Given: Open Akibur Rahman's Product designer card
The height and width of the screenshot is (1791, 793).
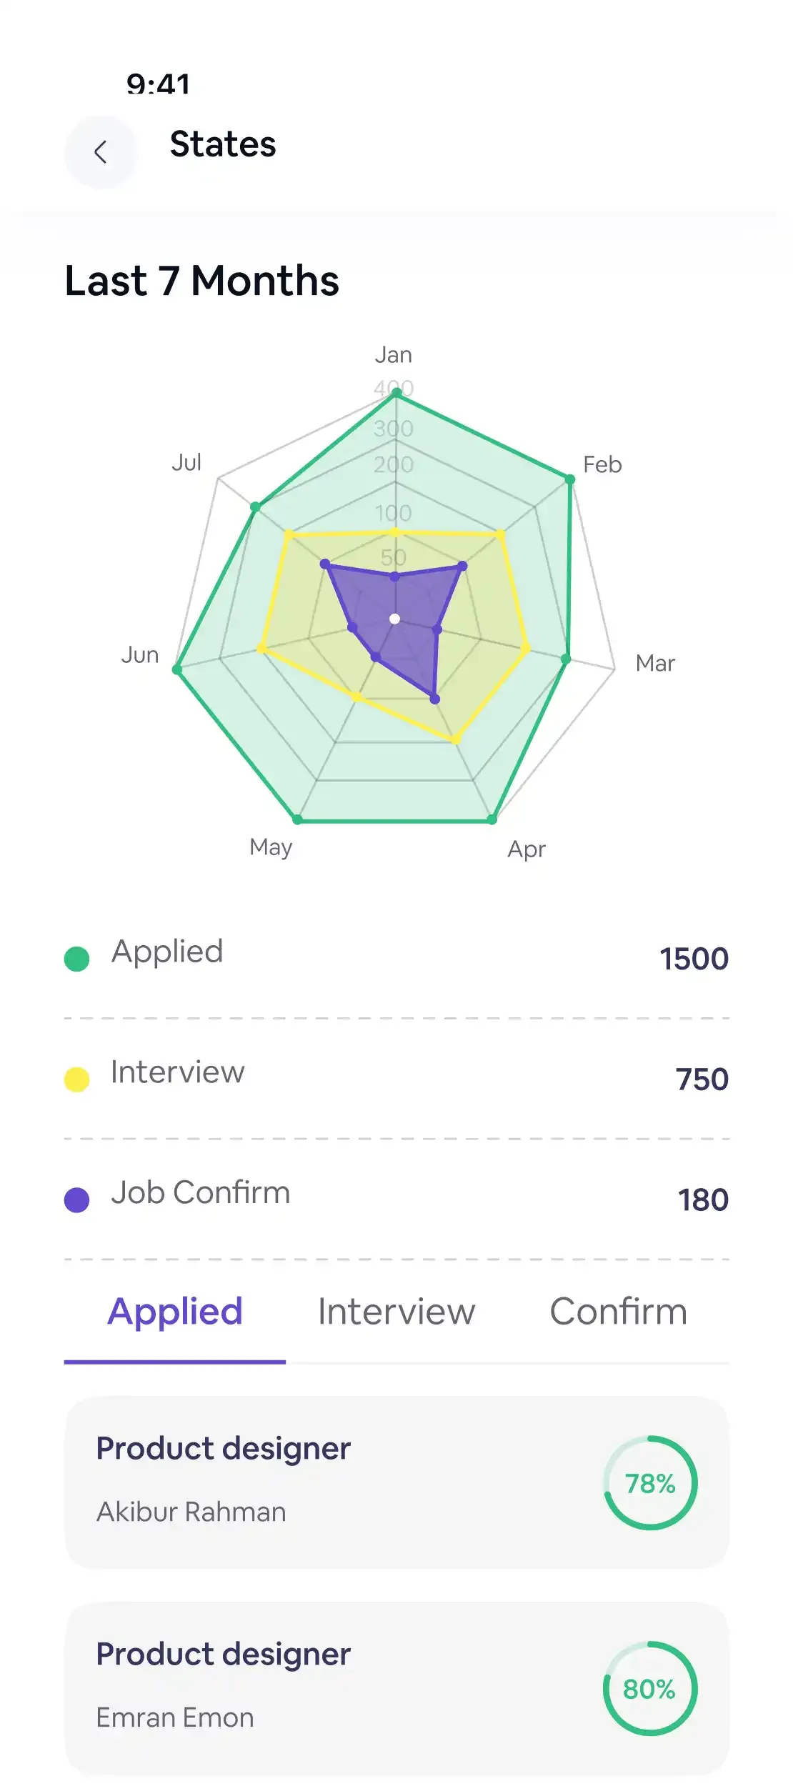Looking at the screenshot, I should click(321, 1482).
